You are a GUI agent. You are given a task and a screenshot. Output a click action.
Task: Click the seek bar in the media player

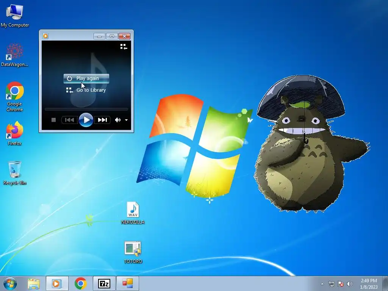tap(86, 109)
